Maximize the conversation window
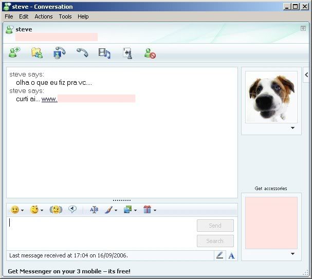Viewport: 312px width, 279px height. (295, 7)
